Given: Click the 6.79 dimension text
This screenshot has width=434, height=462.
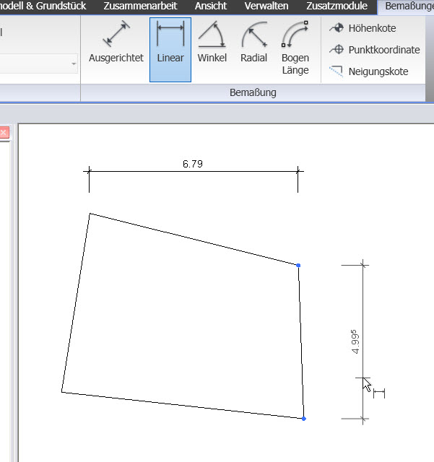Looking at the screenshot, I should [193, 164].
